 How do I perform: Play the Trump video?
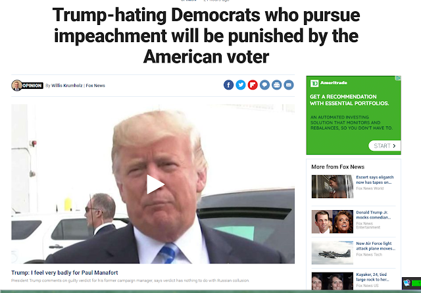coord(155,184)
